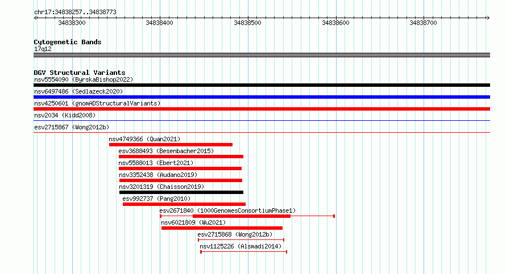Select the thick red esv2671840 inner bar
Viewport: 506px width, 274px height.
242,216
